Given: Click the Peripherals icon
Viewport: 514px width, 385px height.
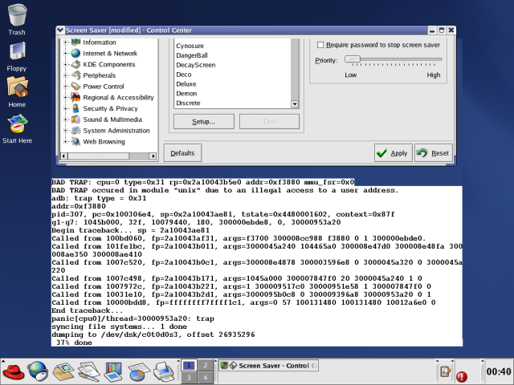Looking at the screenshot, I should pos(75,75).
